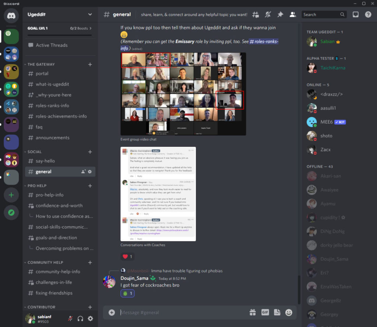Unmute the microphone in user panel
This screenshot has height=327, width=377.
pyautogui.click(x=70, y=319)
